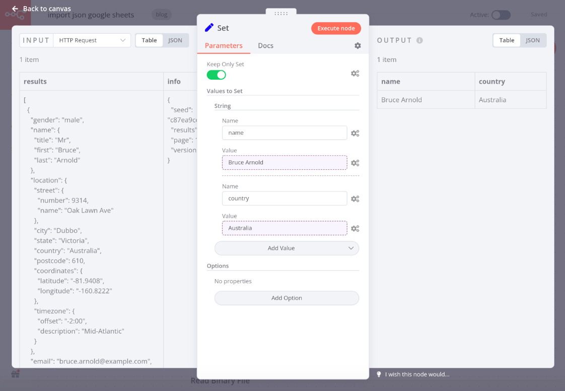Image resolution: width=565 pixels, height=391 pixels.
Task: Click the expression gears icon beside Keep Only Set
Action: point(355,73)
